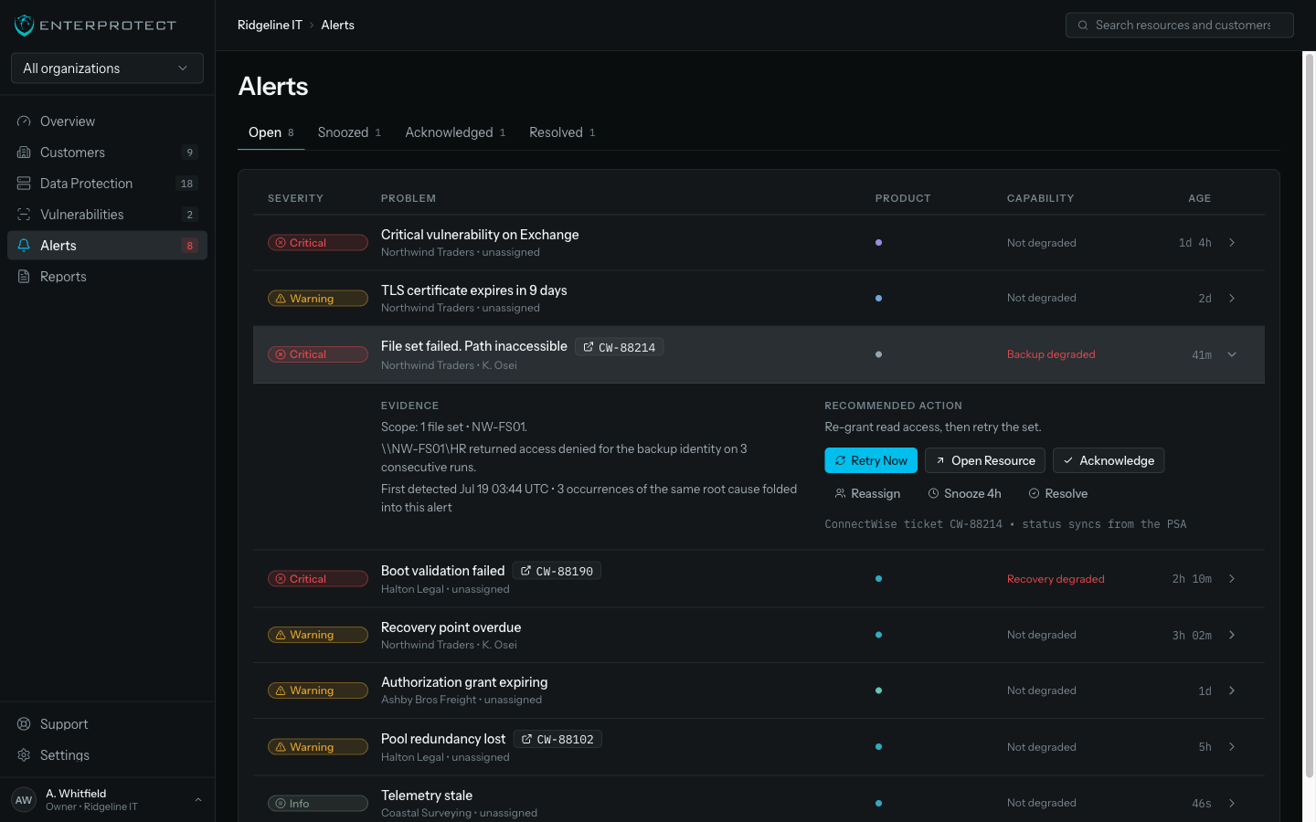Click the Alerts bell icon in sidebar

pos(24,246)
